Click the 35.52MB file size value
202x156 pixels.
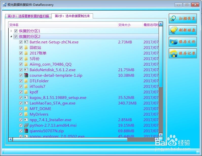[x=126, y=97]
